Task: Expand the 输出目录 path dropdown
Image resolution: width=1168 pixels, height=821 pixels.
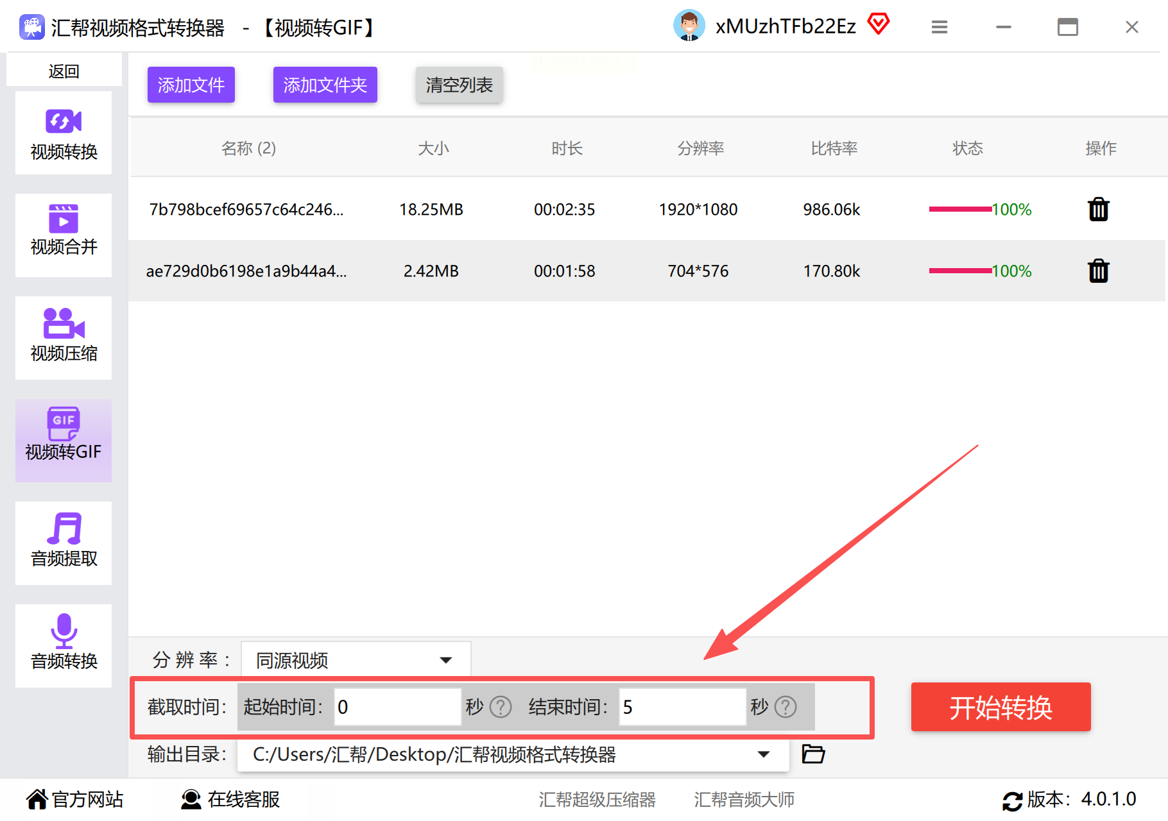Action: coord(513,754)
